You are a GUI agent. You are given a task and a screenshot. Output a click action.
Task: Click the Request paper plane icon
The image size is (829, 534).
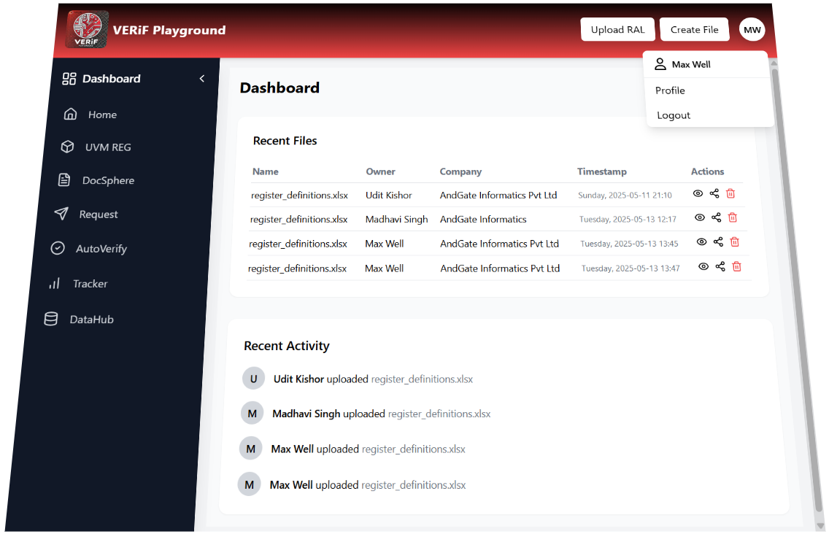point(61,214)
